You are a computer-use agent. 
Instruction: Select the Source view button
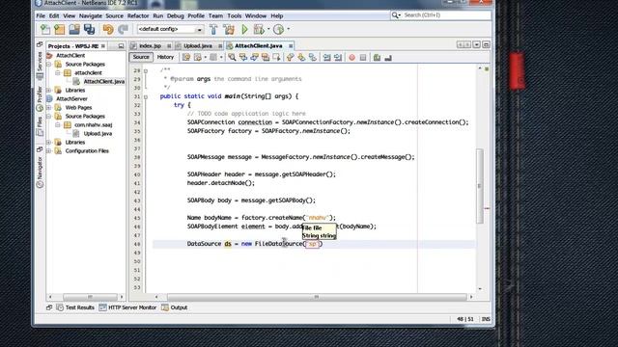point(141,57)
